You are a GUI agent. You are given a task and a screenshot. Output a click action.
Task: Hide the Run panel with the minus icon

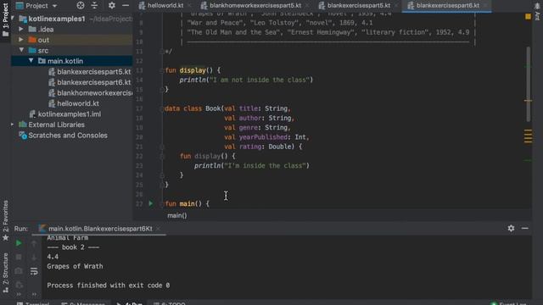[x=525, y=228]
